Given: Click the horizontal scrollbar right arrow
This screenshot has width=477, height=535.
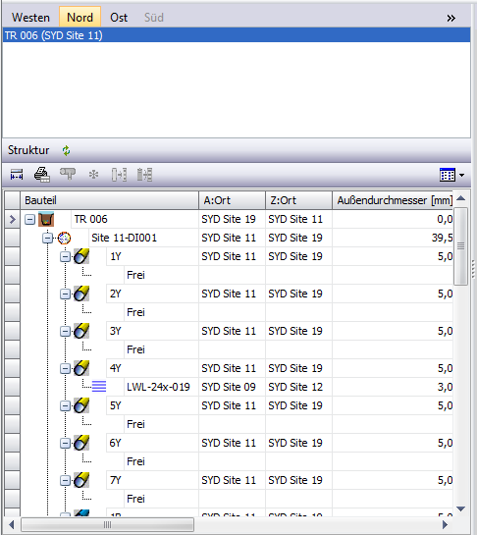Looking at the screenshot, I should pyautogui.click(x=445, y=524).
